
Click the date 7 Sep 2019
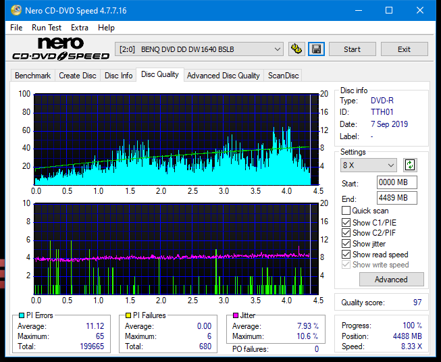[389, 124]
